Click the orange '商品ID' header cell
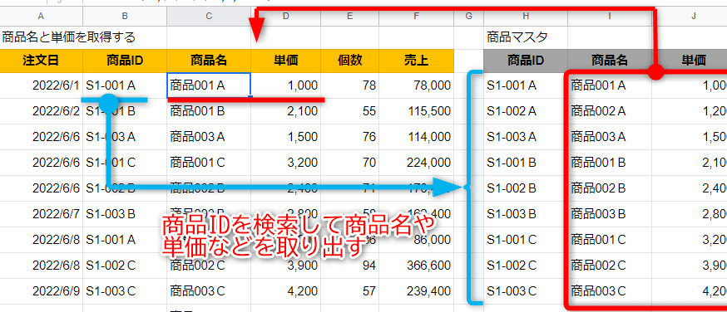The image size is (727, 312). (x=125, y=60)
